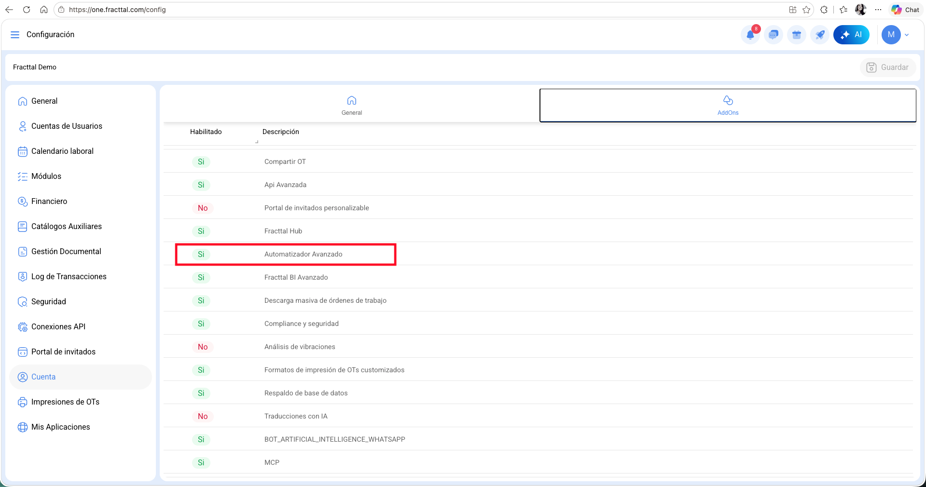This screenshot has width=926, height=487.
Task: Open browser settings ellipsis menu
Action: [878, 10]
